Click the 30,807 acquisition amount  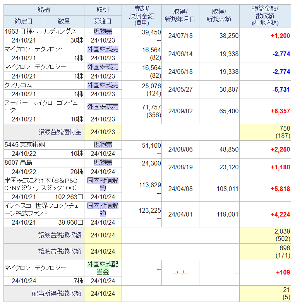(x=229, y=89)
